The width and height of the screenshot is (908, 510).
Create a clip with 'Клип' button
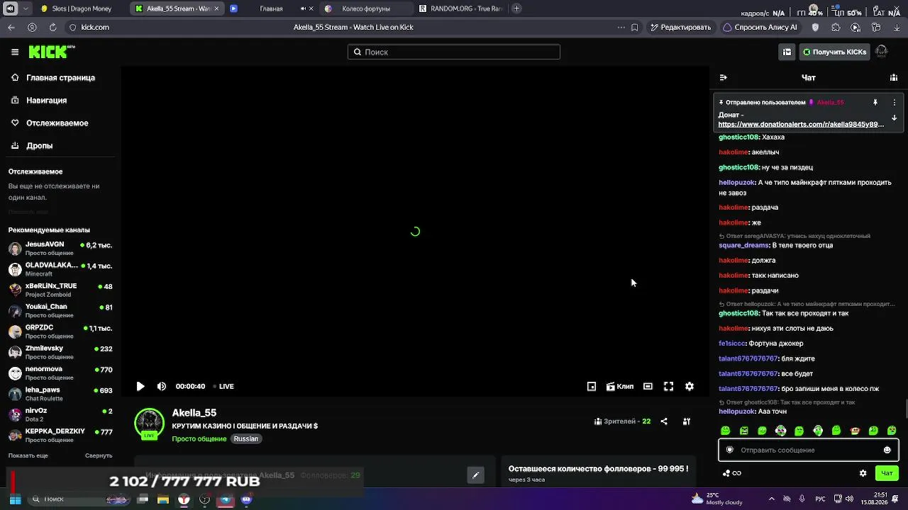tap(620, 386)
